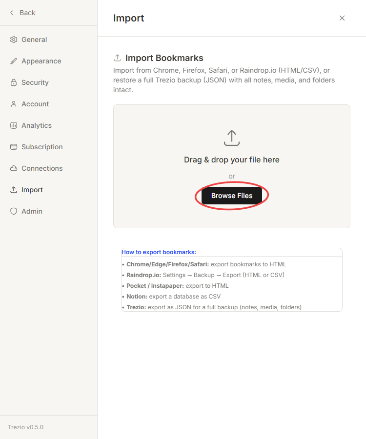Click the Import dialog title
Image resolution: width=366 pixels, height=439 pixels.
tap(128, 18)
